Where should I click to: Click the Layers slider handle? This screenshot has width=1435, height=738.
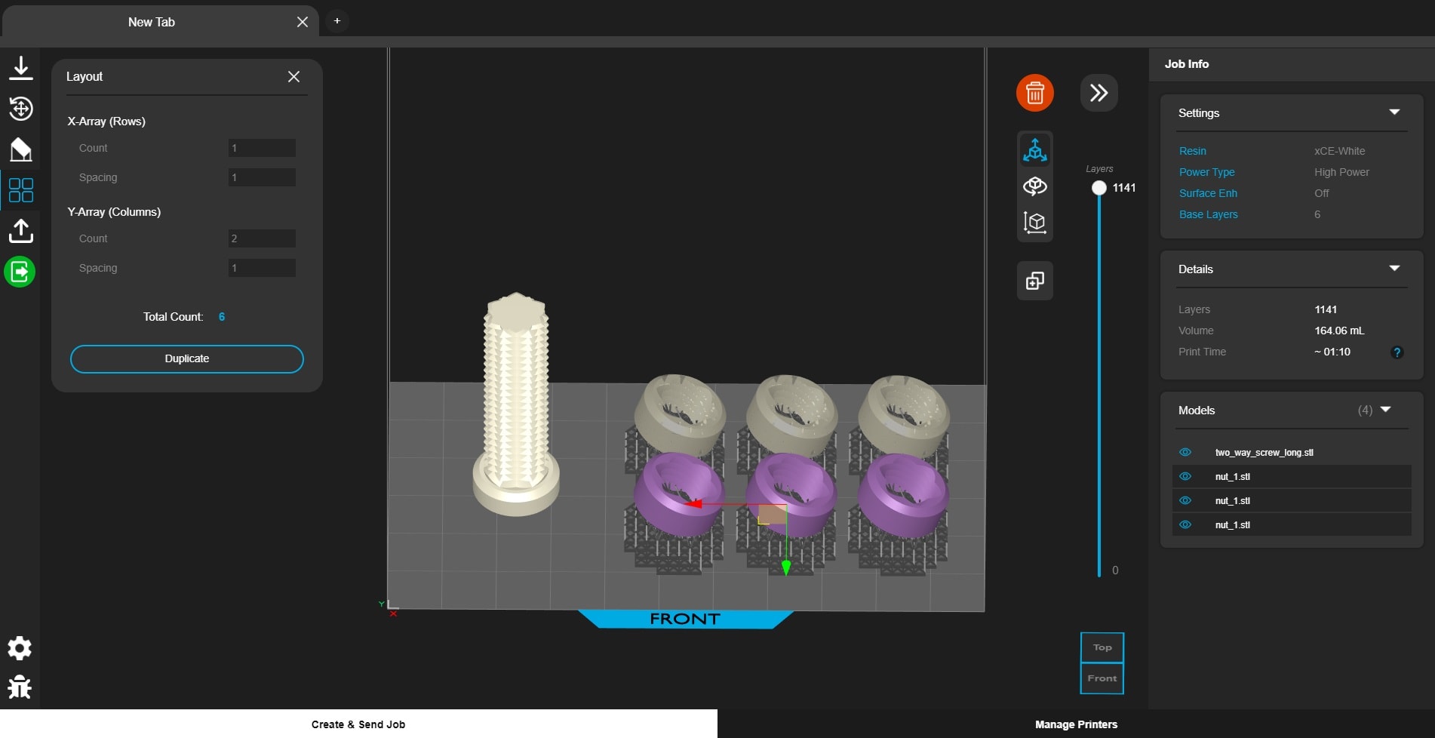[1099, 188]
